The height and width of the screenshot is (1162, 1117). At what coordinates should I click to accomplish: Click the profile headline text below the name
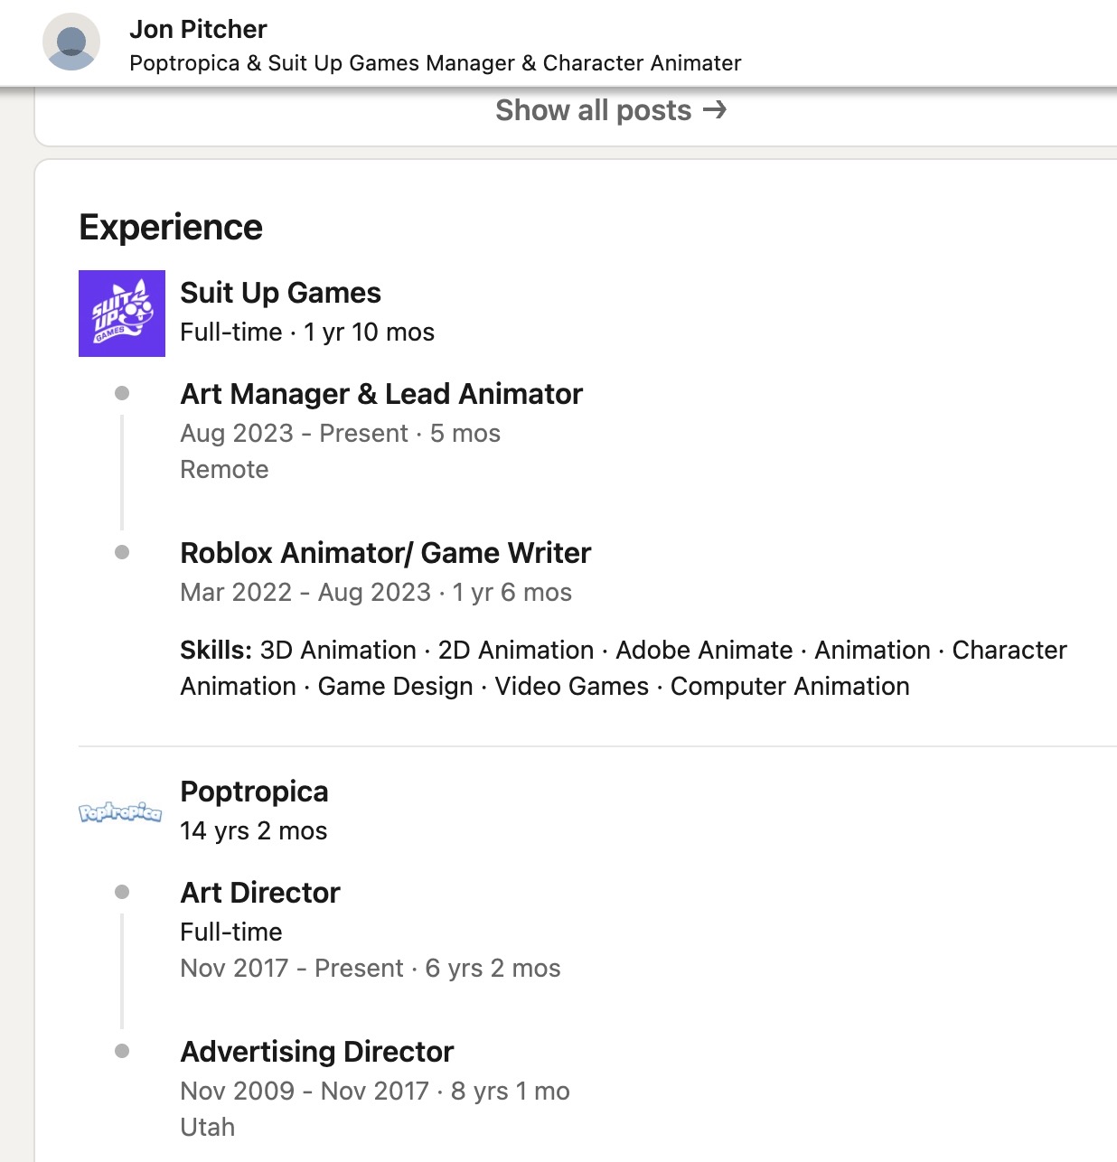pyautogui.click(x=435, y=63)
